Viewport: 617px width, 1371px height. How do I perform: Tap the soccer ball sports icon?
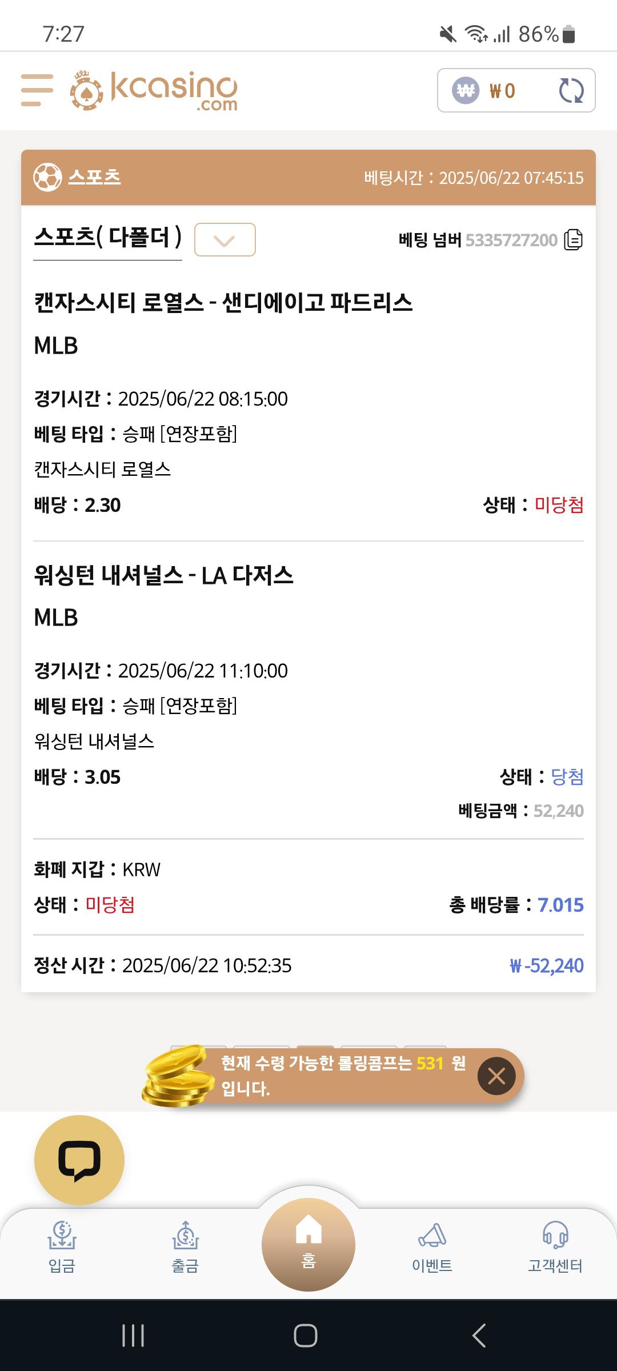[47, 177]
